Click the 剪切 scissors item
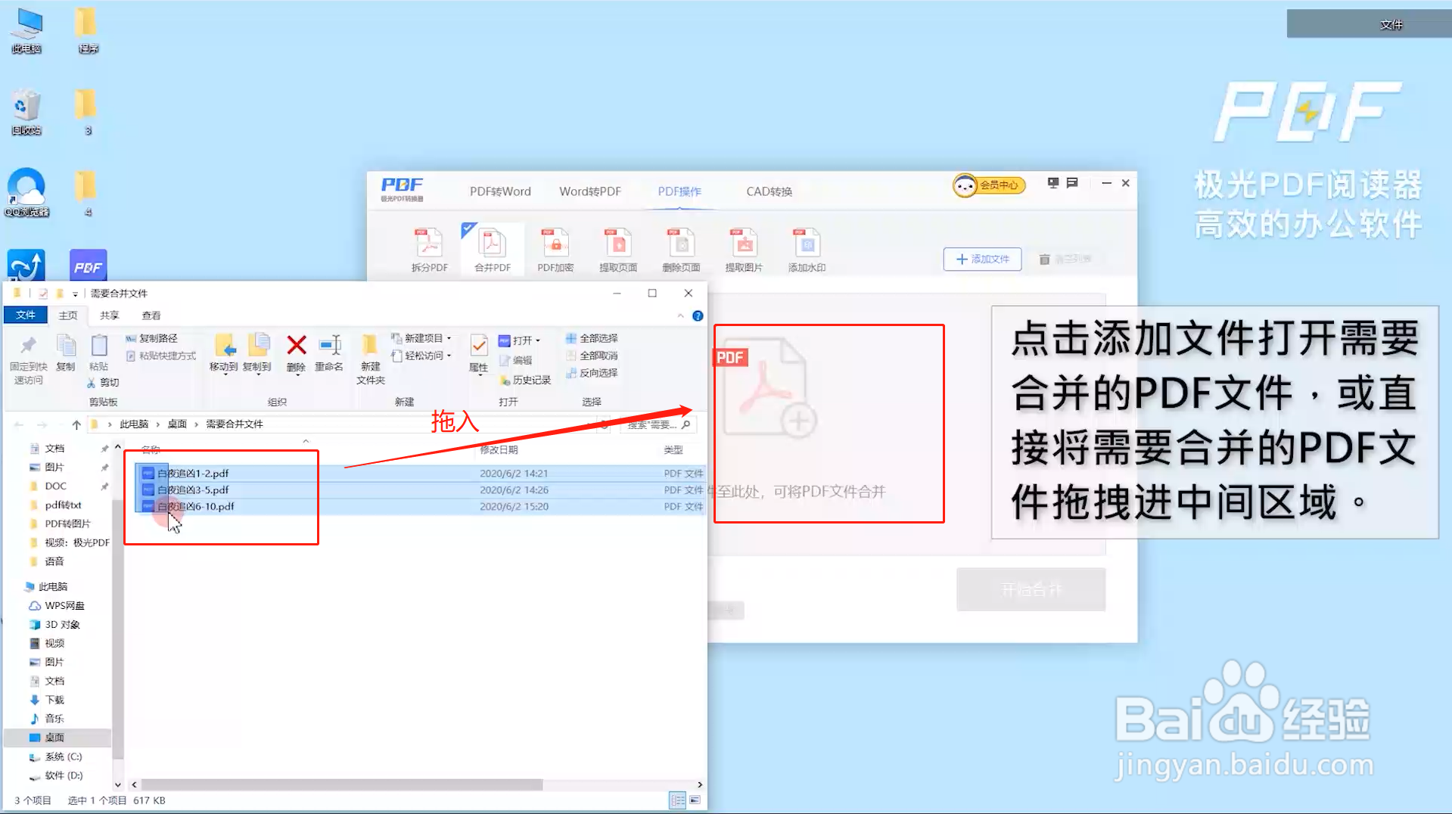Viewport: 1452px width, 814px height. pos(104,383)
